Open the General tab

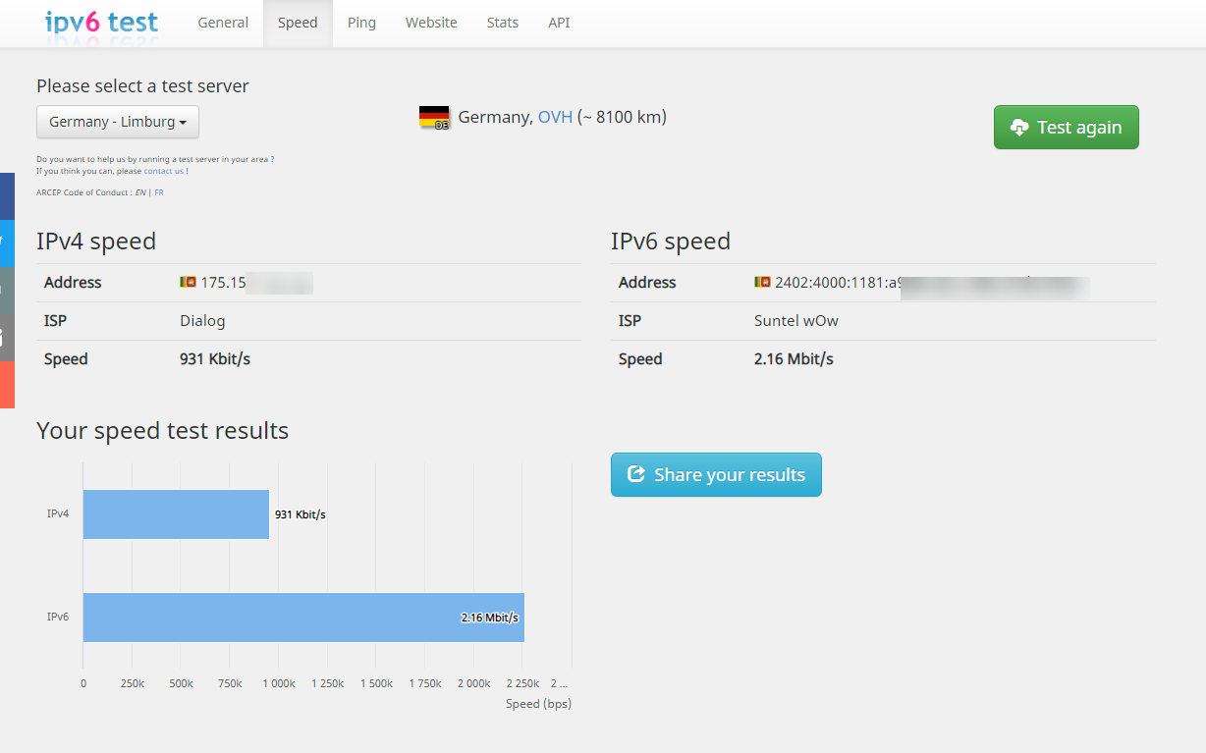223,23
